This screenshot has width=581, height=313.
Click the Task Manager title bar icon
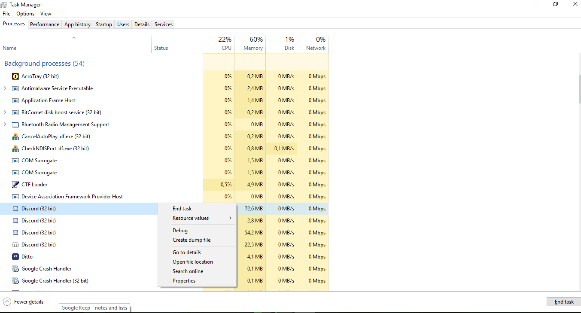click(x=5, y=4)
